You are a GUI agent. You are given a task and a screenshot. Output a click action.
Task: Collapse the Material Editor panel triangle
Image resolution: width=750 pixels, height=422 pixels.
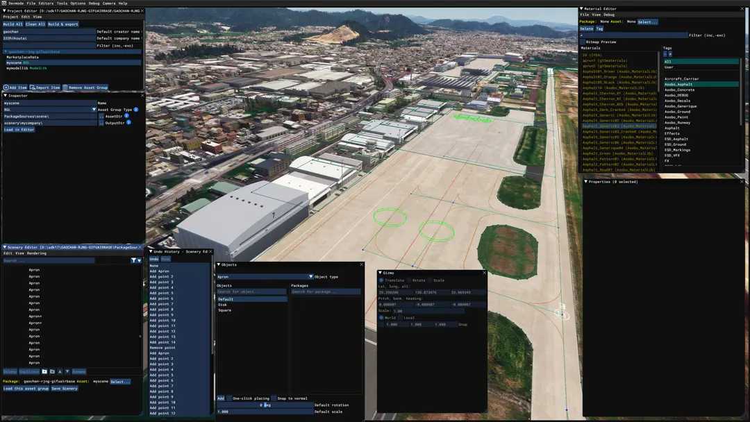(x=581, y=8)
